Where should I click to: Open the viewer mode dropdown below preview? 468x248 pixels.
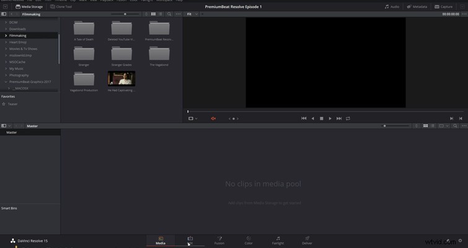[x=193, y=118]
